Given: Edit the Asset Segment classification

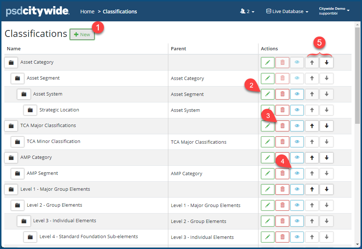Looking at the screenshot, I should [x=268, y=79].
